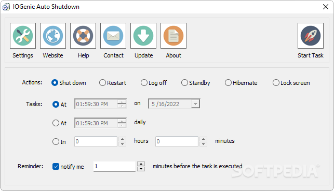The image size is (334, 191).
Task: Click the Website label
Action: tap(53, 55)
